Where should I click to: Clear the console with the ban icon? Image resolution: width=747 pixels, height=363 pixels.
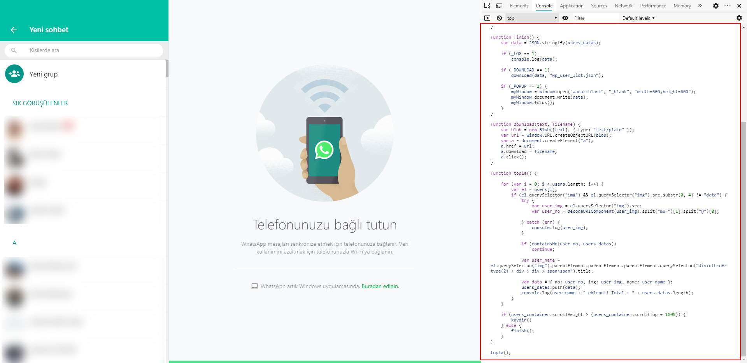pyautogui.click(x=499, y=18)
